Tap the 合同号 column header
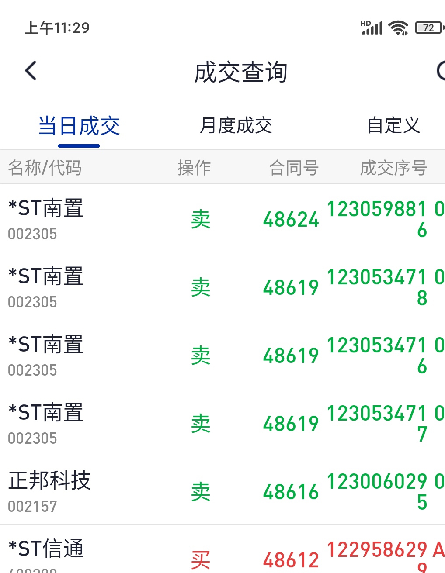 (294, 168)
